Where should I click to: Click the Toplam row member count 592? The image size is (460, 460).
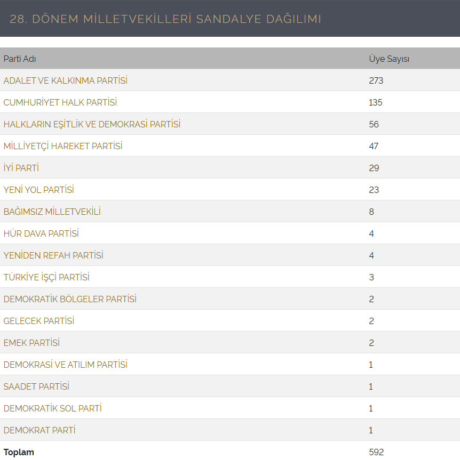376,452
